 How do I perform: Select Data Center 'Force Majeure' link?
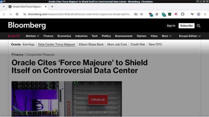pos(56,45)
